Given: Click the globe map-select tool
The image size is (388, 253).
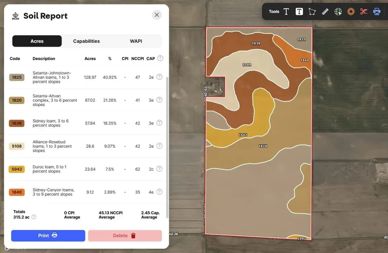Looking at the screenshot, I should pos(338,12).
